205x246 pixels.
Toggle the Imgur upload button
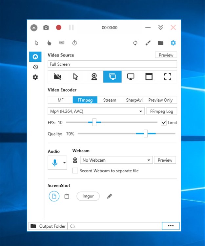(88, 196)
